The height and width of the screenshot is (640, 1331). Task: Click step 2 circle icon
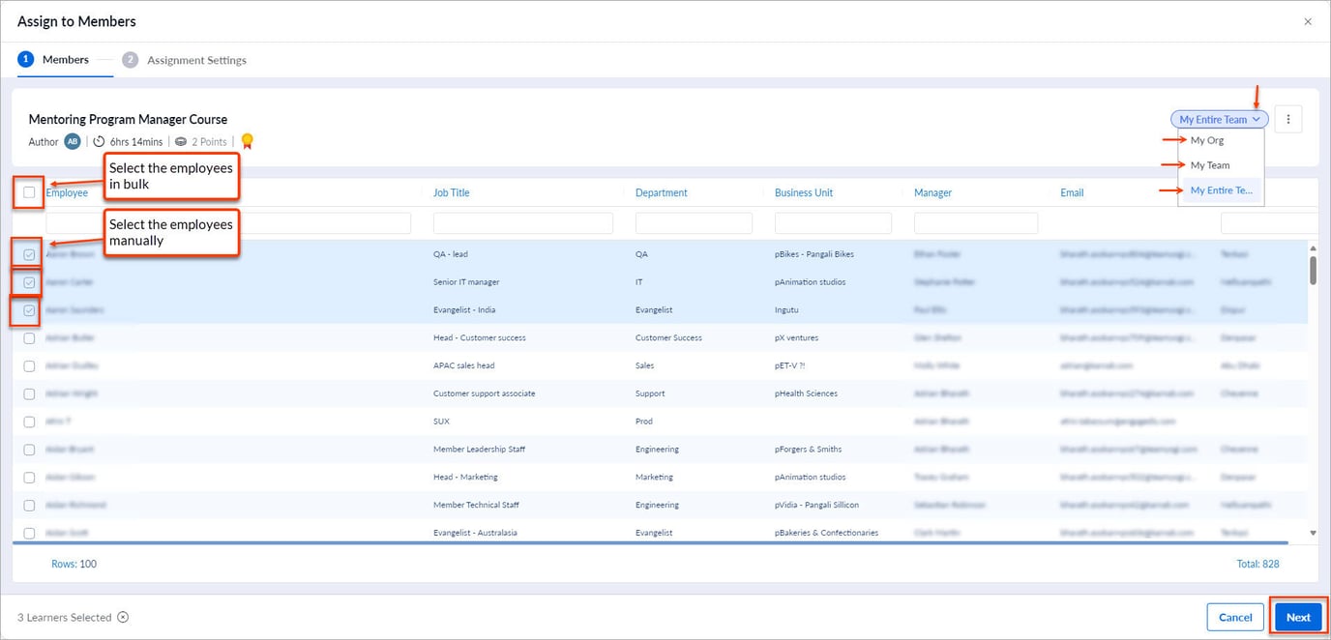click(131, 60)
